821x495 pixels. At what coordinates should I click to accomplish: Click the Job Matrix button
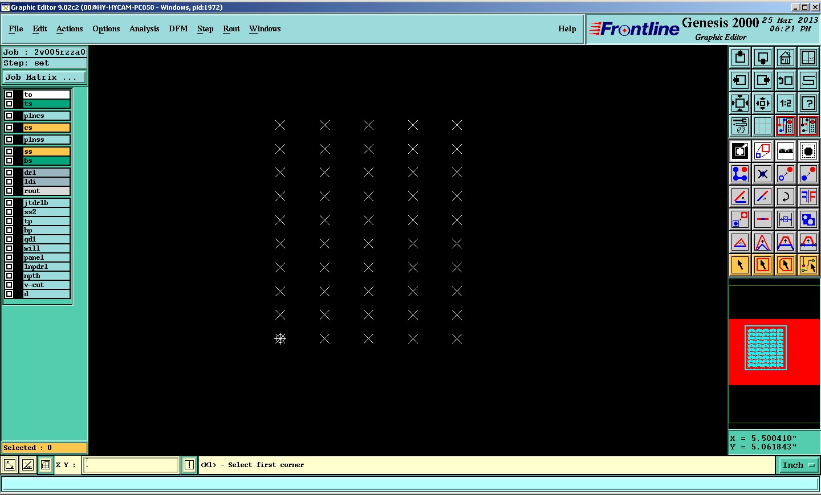44,77
